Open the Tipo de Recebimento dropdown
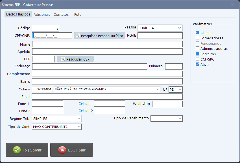 180,119
